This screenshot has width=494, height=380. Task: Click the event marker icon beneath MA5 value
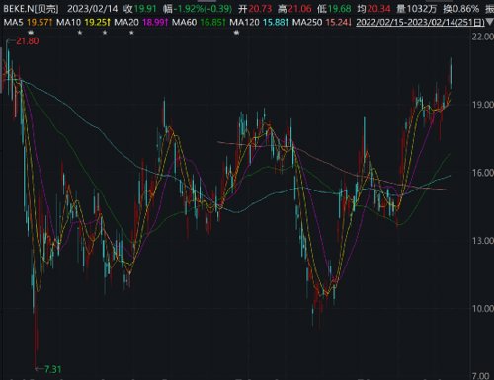click(x=31, y=33)
